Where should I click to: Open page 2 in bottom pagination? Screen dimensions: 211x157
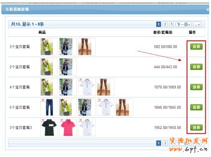165,143
